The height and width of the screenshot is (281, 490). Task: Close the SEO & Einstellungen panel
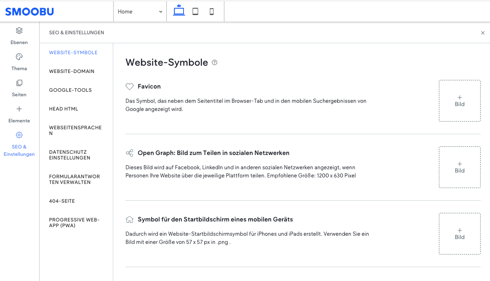483,33
